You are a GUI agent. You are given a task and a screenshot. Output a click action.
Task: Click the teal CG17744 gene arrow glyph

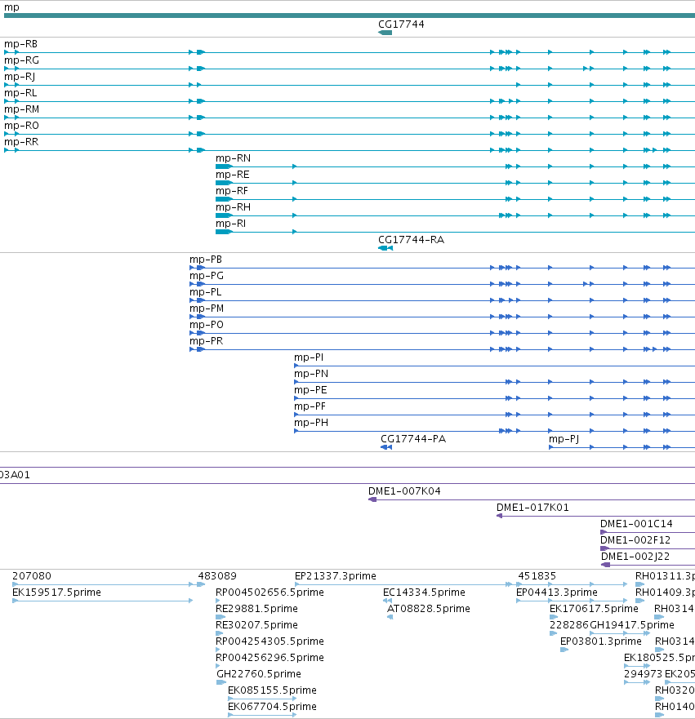[385, 33]
